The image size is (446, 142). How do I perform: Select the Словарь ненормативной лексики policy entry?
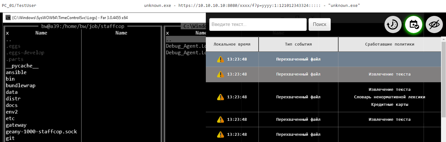point(389,97)
